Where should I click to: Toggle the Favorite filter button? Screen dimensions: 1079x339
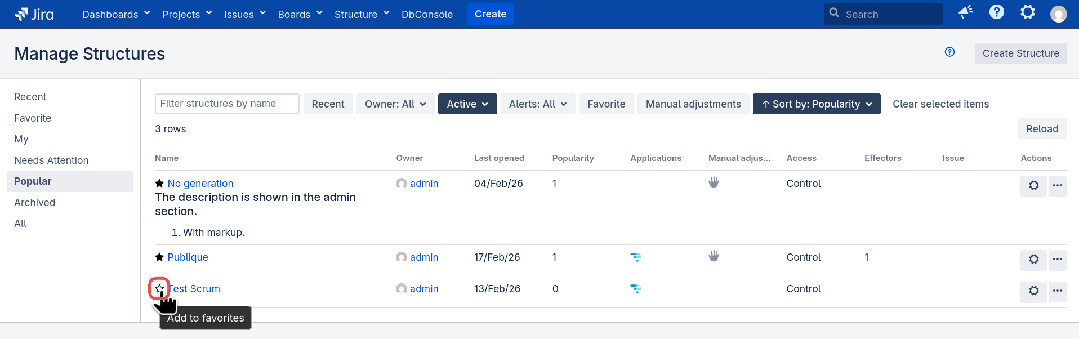(x=607, y=104)
